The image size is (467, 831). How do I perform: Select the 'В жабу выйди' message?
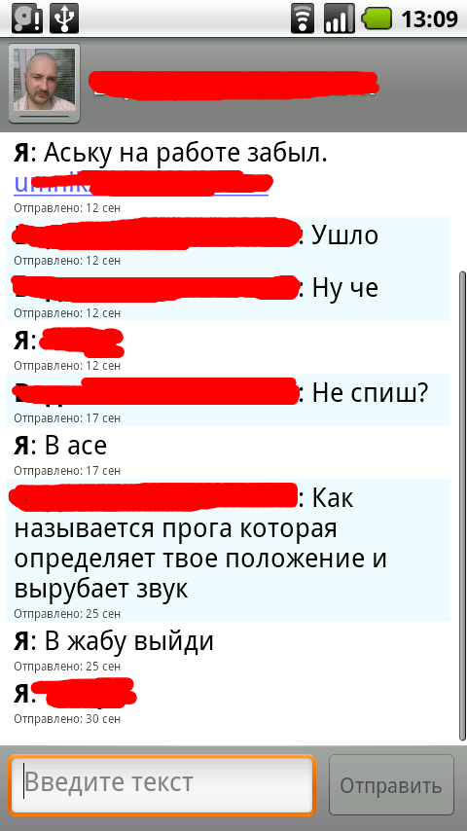[x=228, y=648]
